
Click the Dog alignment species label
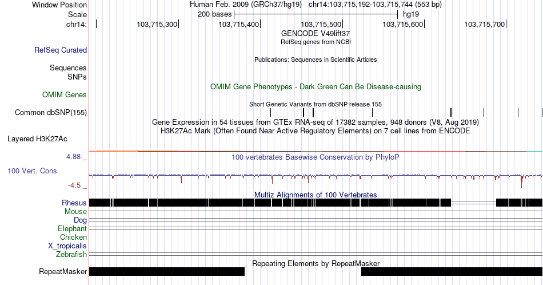[x=80, y=220]
